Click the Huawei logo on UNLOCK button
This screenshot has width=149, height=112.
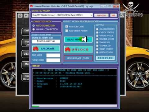pos(68,49)
